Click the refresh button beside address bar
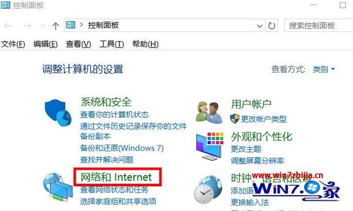This screenshot has height=211, width=353. [x=272, y=25]
